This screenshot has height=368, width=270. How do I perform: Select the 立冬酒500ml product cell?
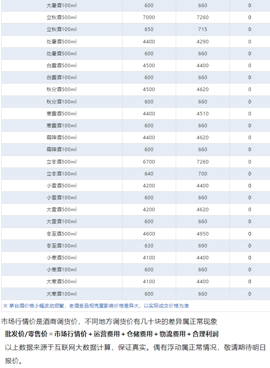coord(62,162)
